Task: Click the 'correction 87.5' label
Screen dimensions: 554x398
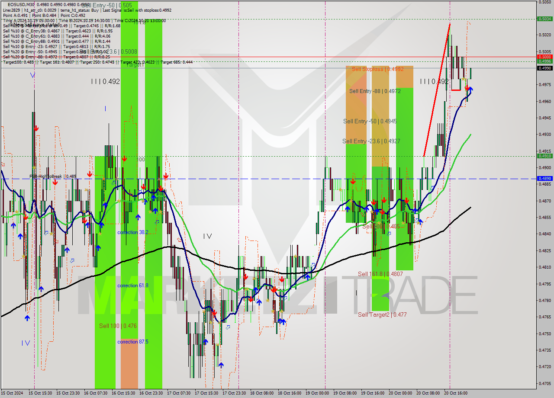Action: (132, 342)
